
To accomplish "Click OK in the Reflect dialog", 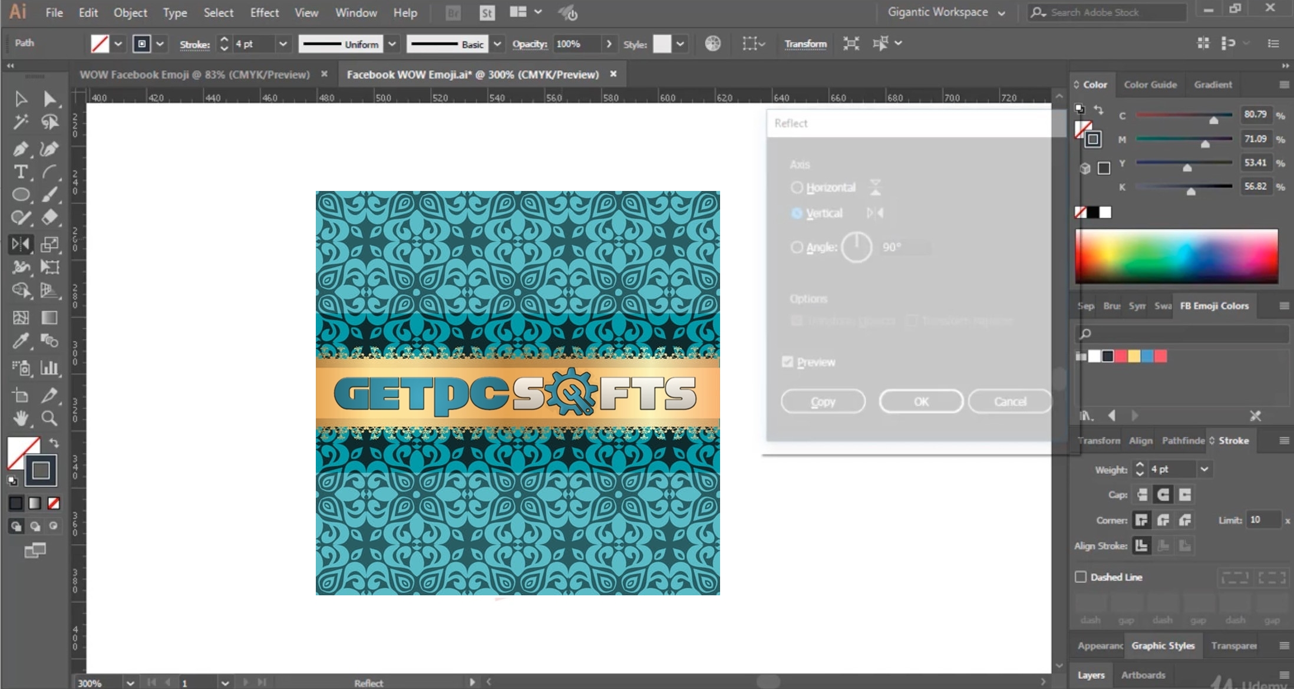I will [921, 401].
